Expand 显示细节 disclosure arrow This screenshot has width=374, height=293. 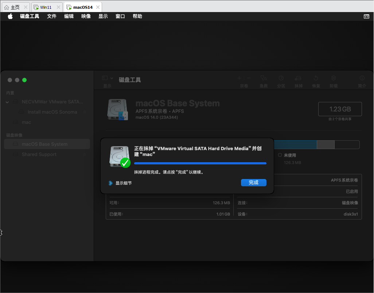111,183
